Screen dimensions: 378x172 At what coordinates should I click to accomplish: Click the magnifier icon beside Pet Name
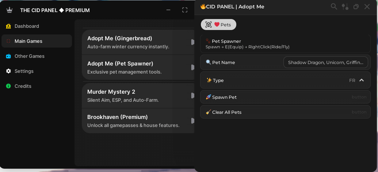pyautogui.click(x=209, y=62)
